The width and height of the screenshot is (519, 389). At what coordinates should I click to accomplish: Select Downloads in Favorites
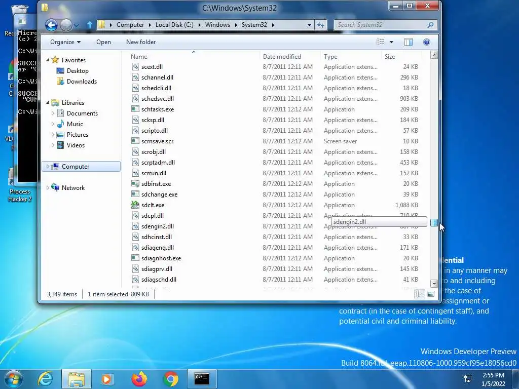tap(82, 82)
